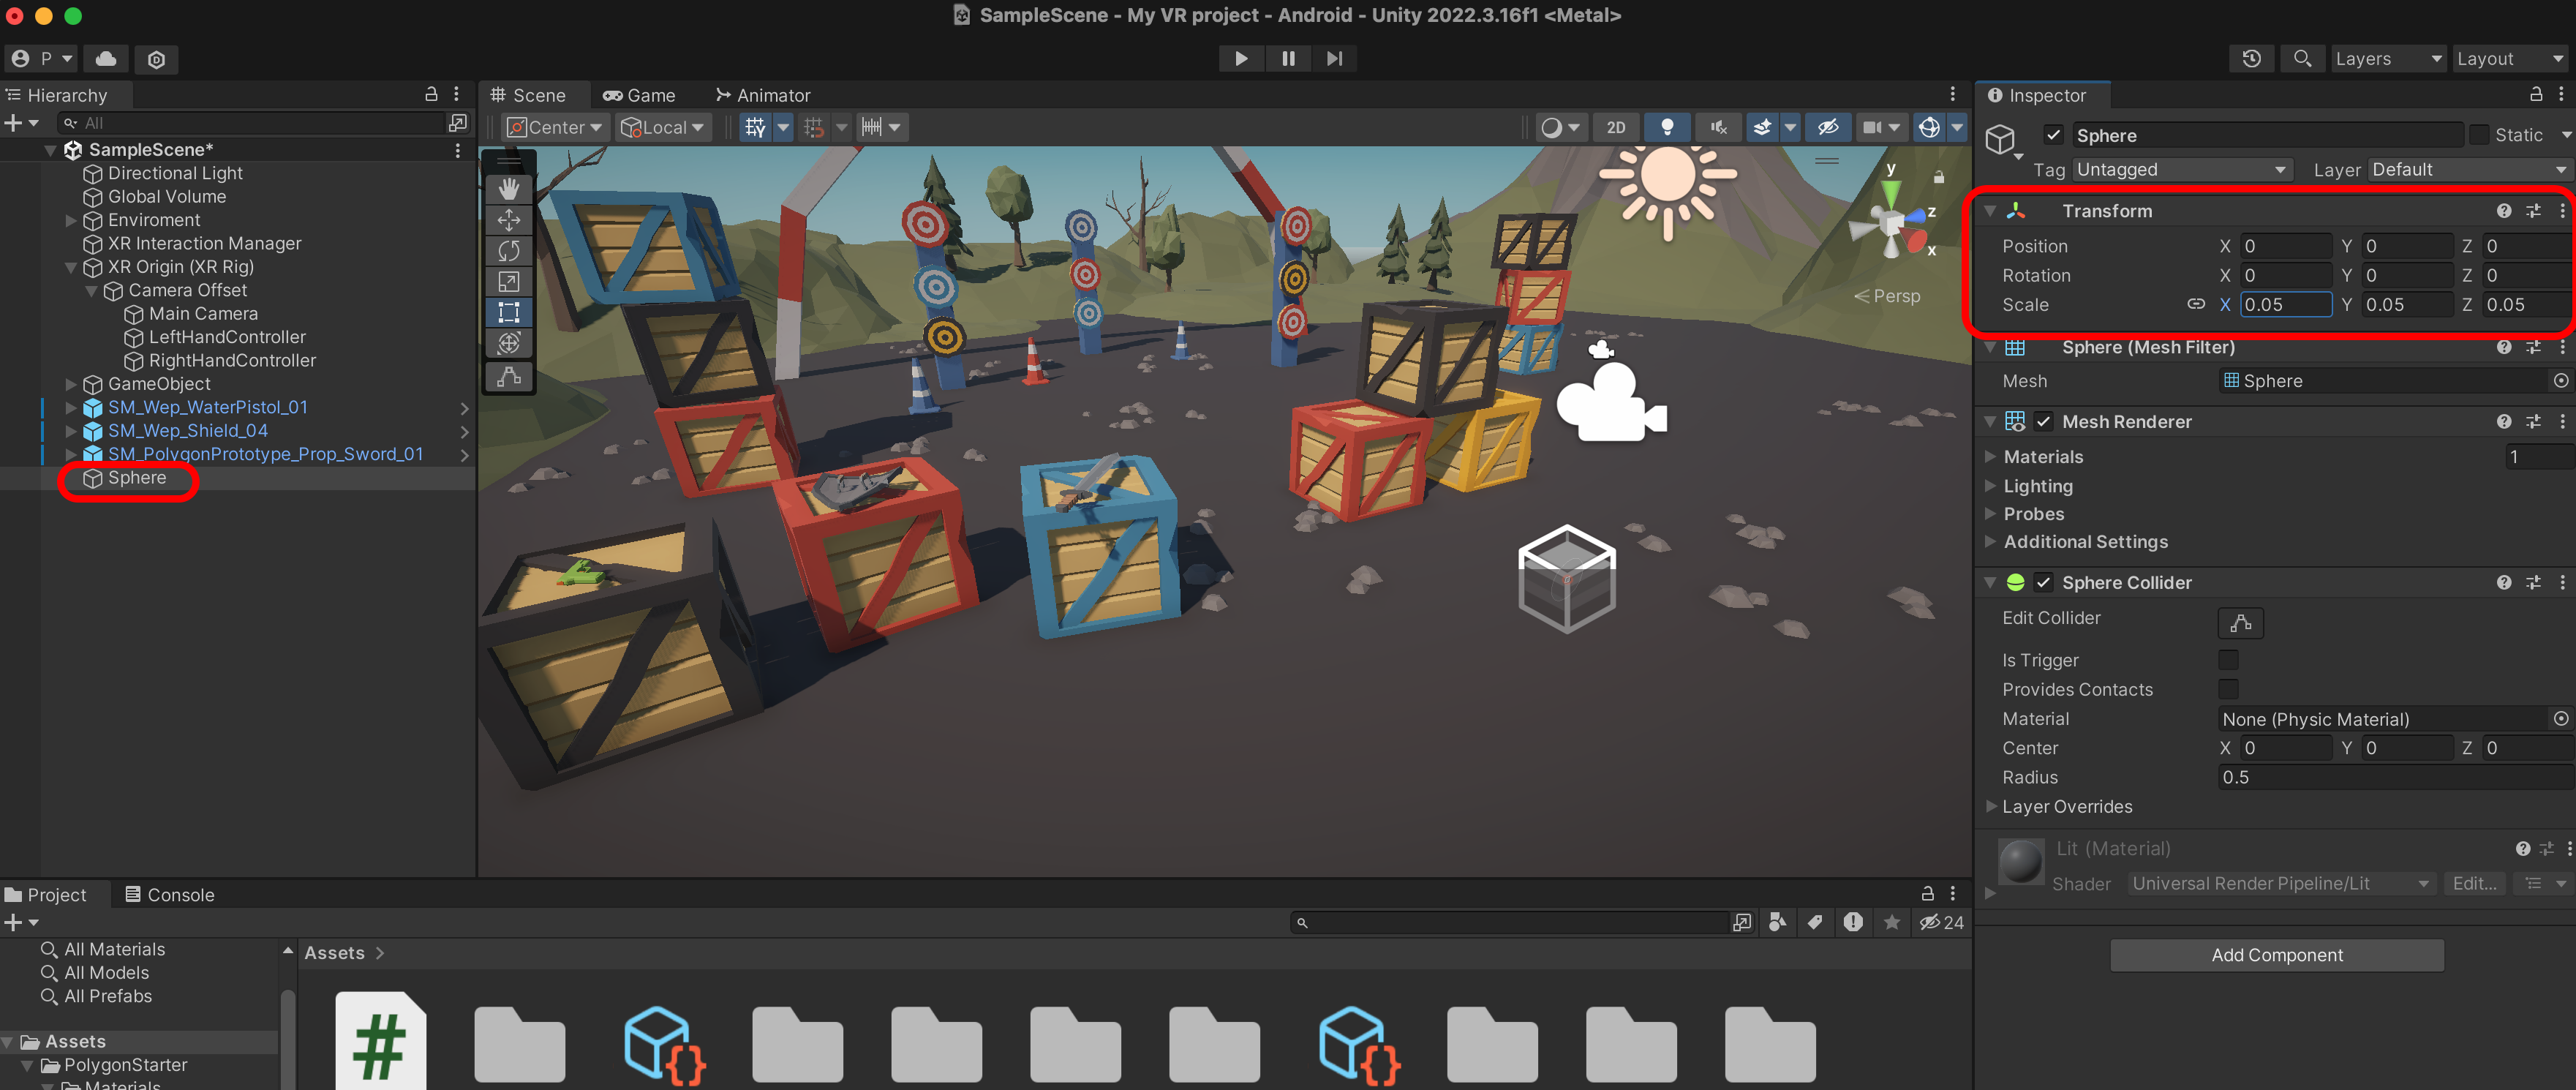The width and height of the screenshot is (2576, 1090).
Task: Click the Edit Collider icon button
Action: [2240, 623]
